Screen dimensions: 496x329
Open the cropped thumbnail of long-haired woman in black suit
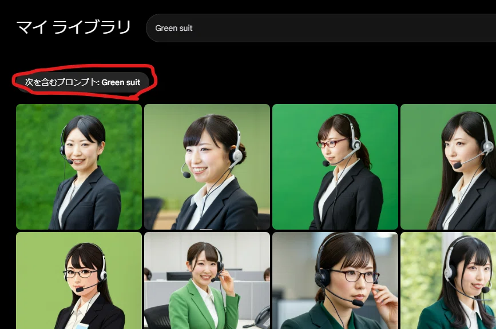coord(449,167)
